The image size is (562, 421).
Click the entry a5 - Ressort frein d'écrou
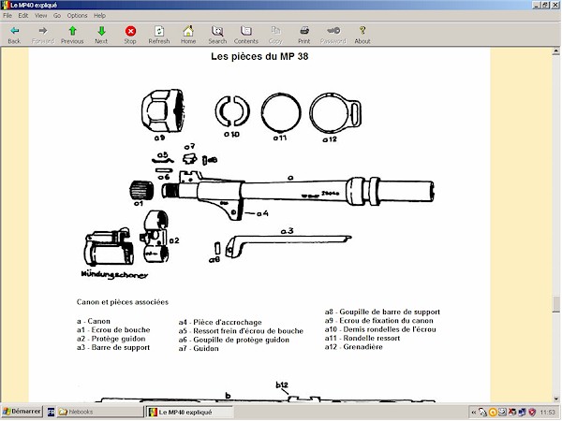(241, 331)
